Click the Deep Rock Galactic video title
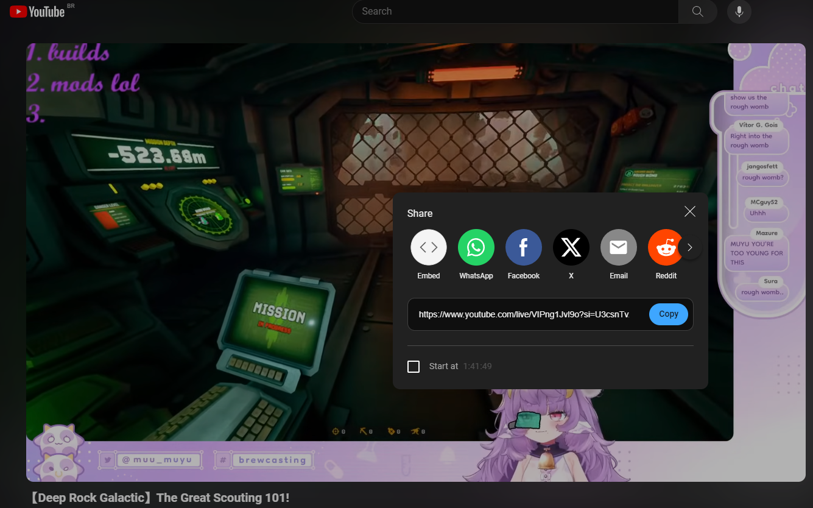 click(159, 498)
